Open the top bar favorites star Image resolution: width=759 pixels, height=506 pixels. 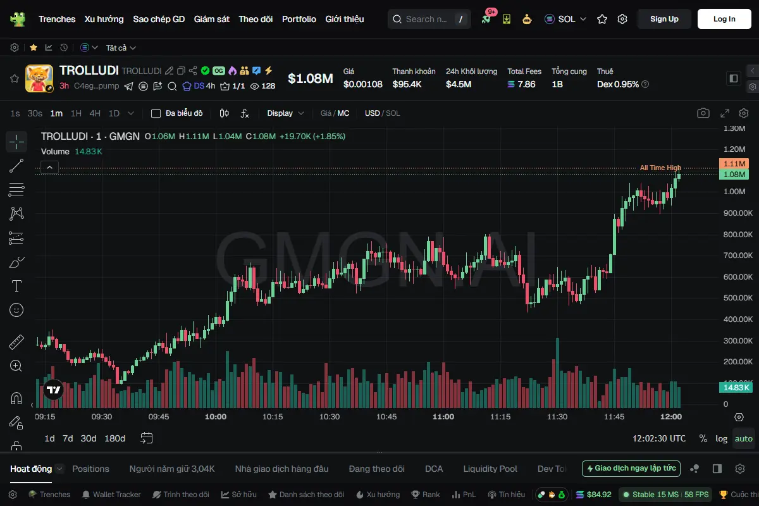click(x=602, y=19)
